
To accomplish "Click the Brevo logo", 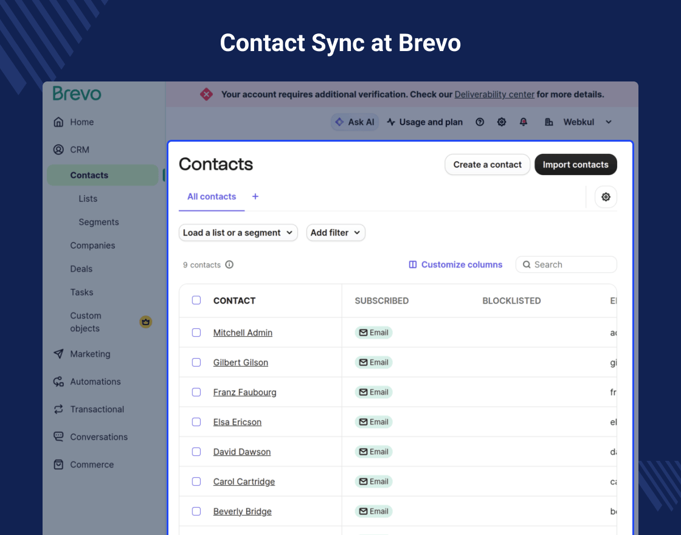I will pyautogui.click(x=77, y=94).
